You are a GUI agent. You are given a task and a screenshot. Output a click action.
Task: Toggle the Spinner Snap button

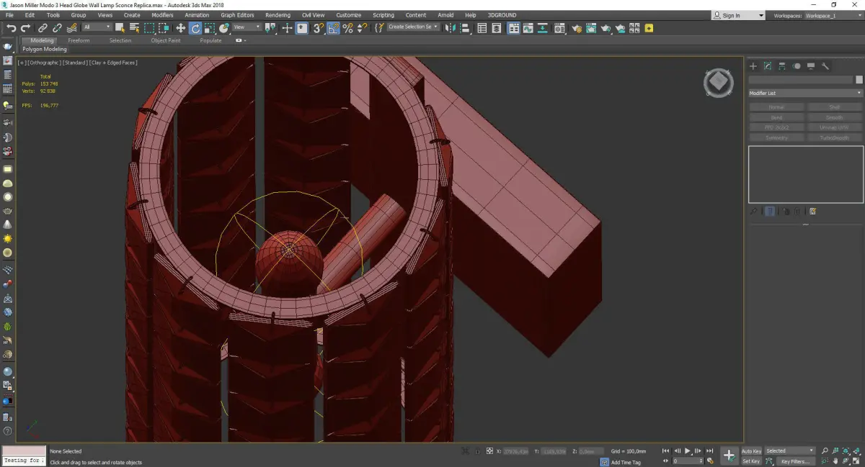pos(363,28)
